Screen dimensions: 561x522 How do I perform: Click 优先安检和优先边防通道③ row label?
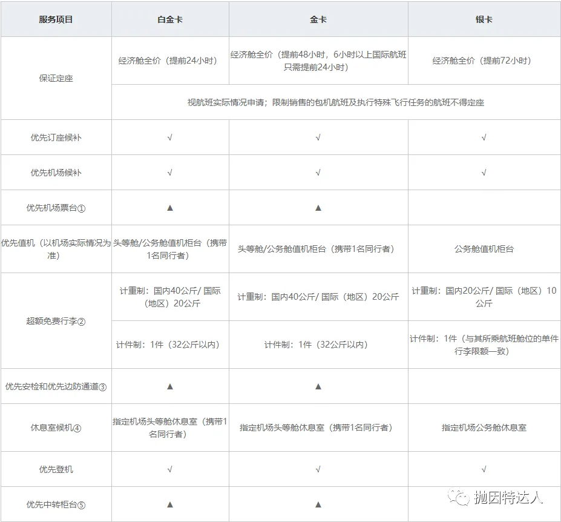tap(56, 387)
